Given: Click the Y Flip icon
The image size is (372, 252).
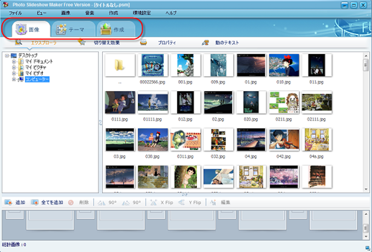Looking at the screenshot, I should tap(182, 202).
